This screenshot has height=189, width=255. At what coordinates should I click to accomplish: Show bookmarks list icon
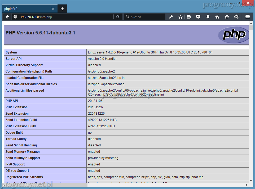tap(189, 17)
